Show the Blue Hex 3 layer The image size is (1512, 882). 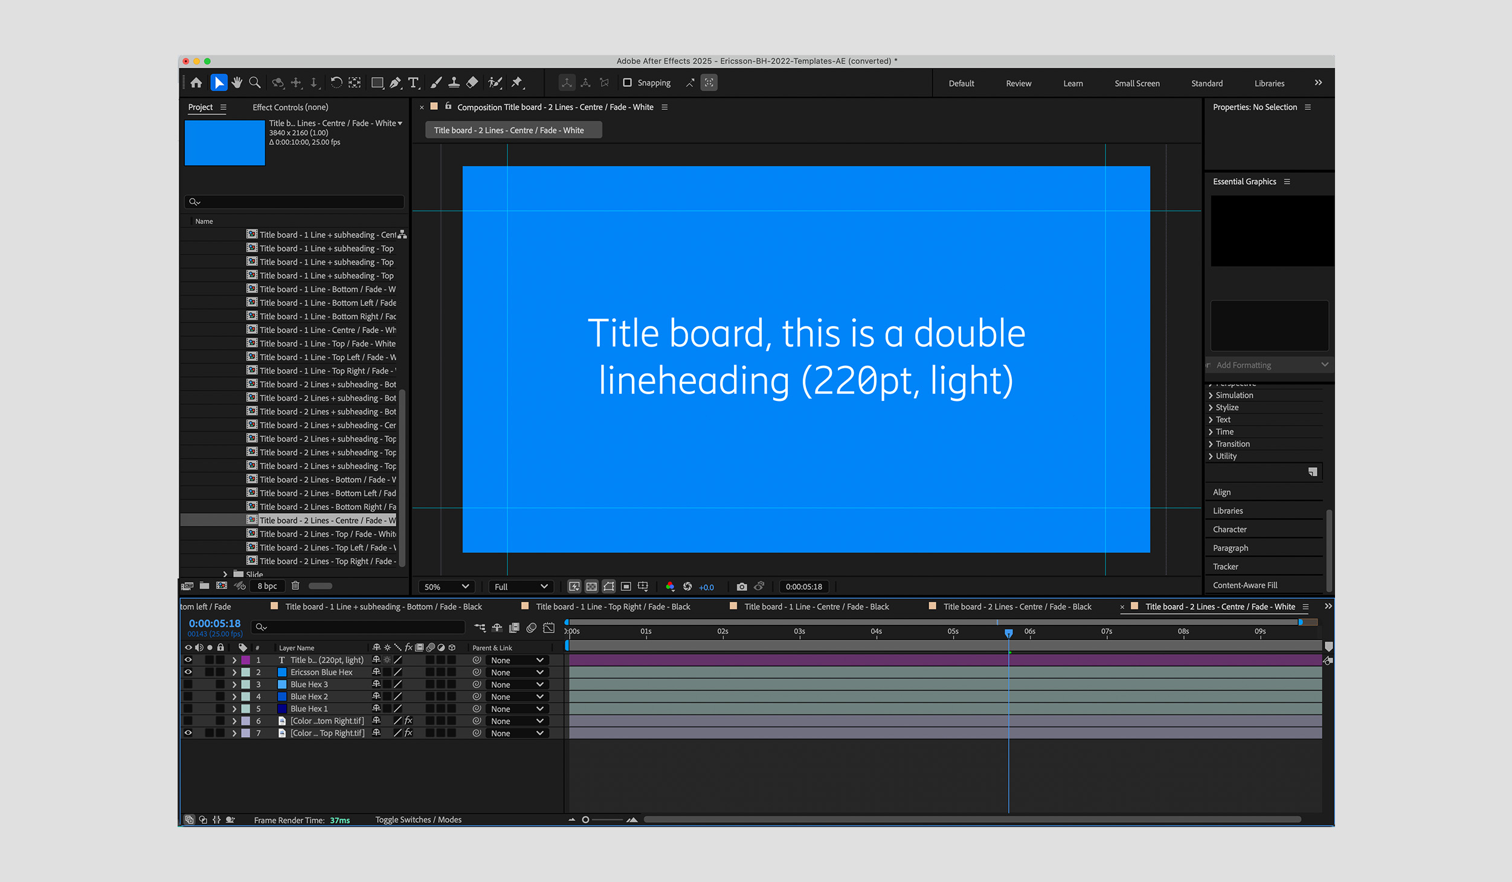click(188, 685)
